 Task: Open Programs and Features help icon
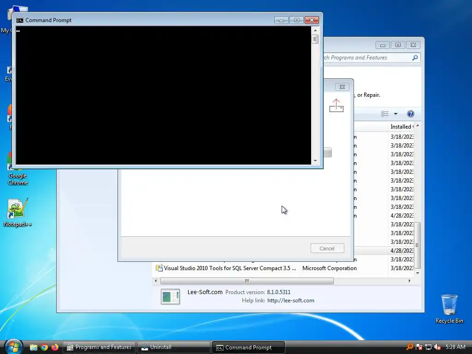410,114
